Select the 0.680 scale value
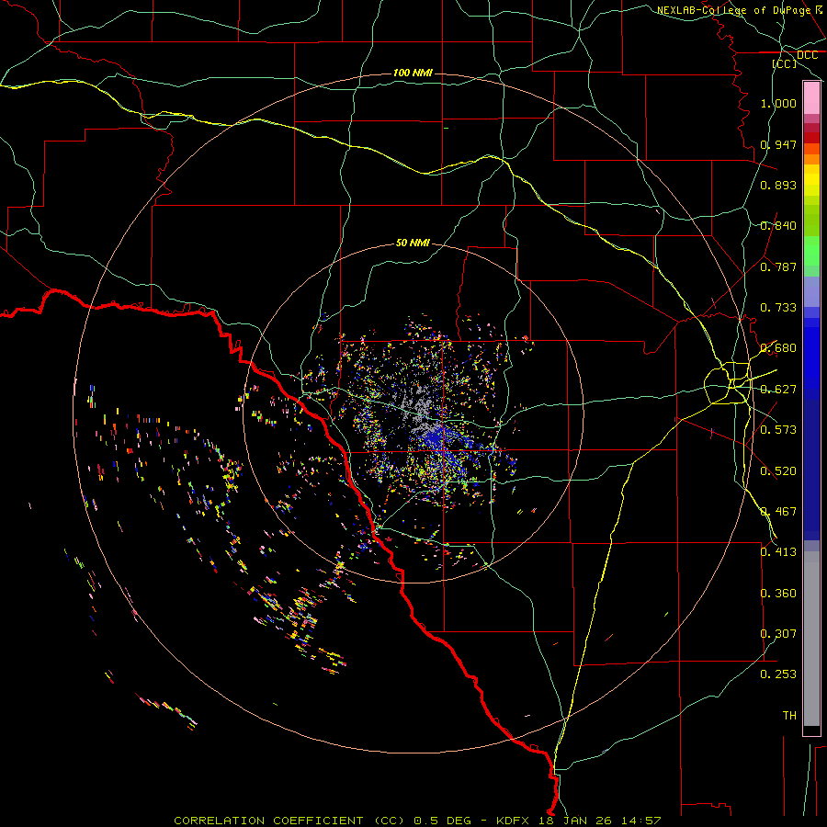Screen dimensions: 827x827 (778, 348)
